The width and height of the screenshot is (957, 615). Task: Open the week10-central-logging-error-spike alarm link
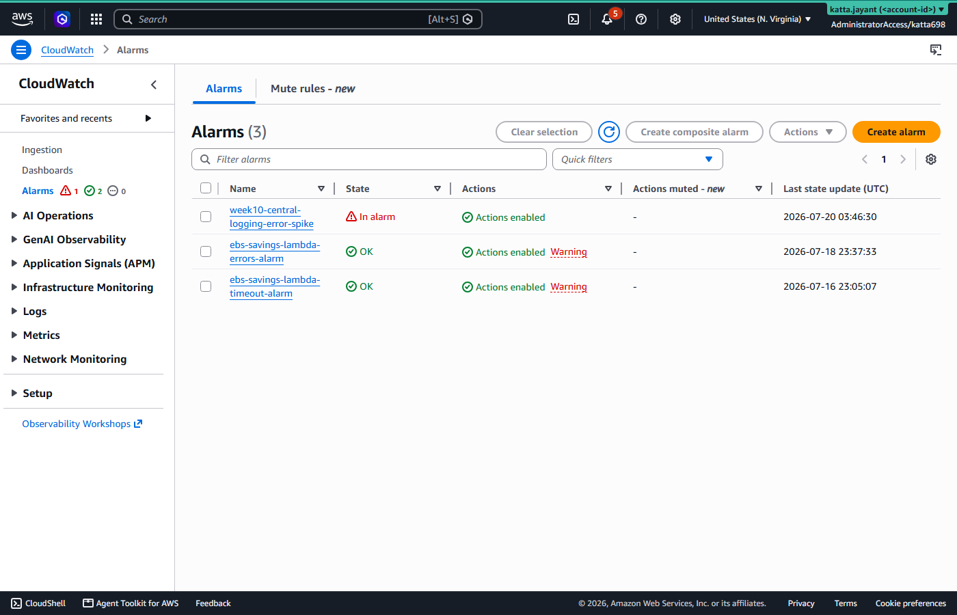tap(271, 217)
